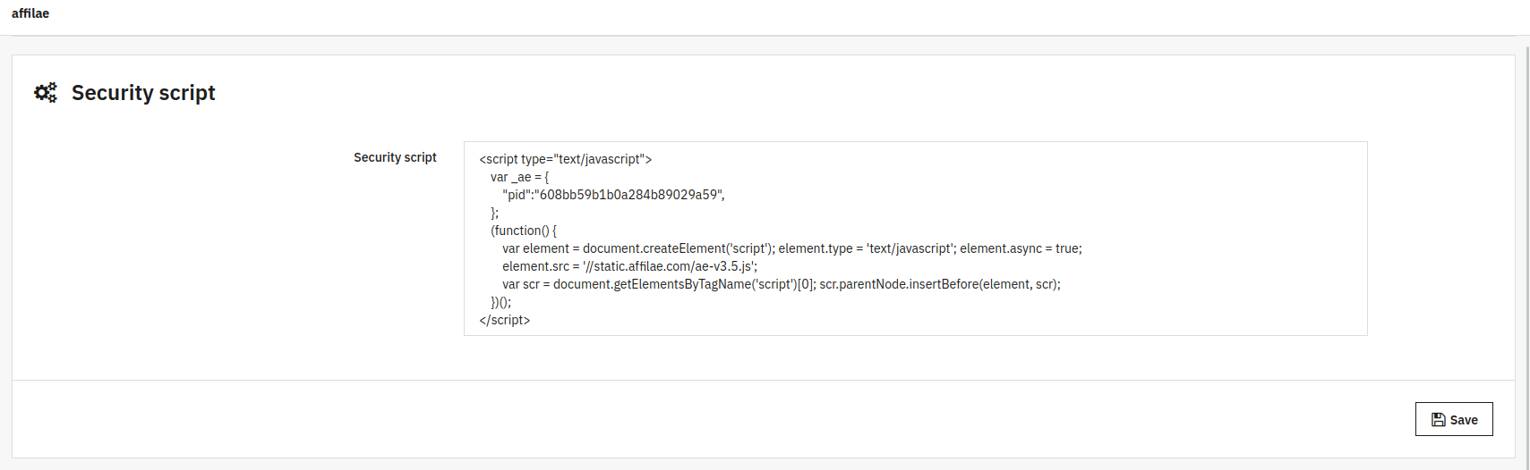Focus the Security script text area
This screenshot has width=1530, height=470.
pyautogui.click(x=915, y=239)
